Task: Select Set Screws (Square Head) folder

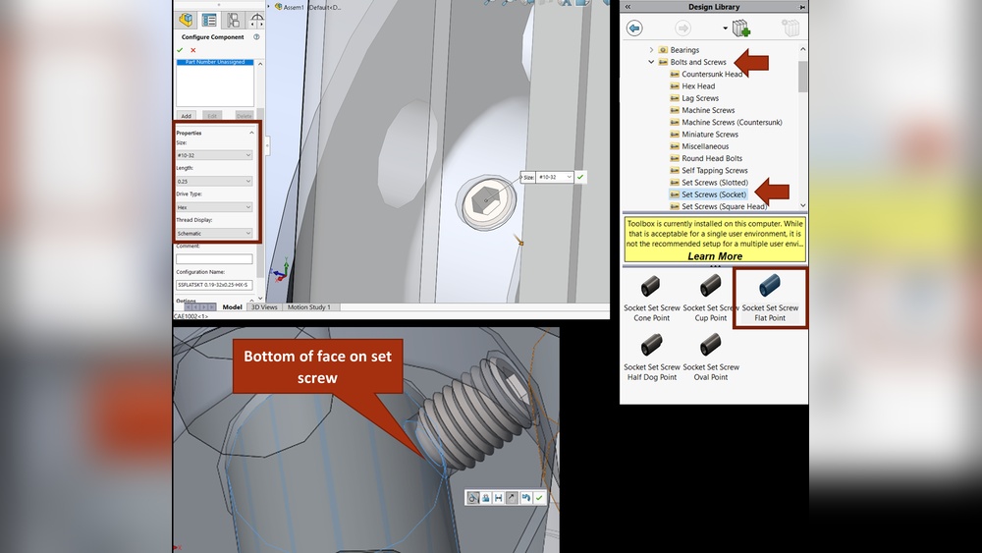Action: tap(719, 206)
